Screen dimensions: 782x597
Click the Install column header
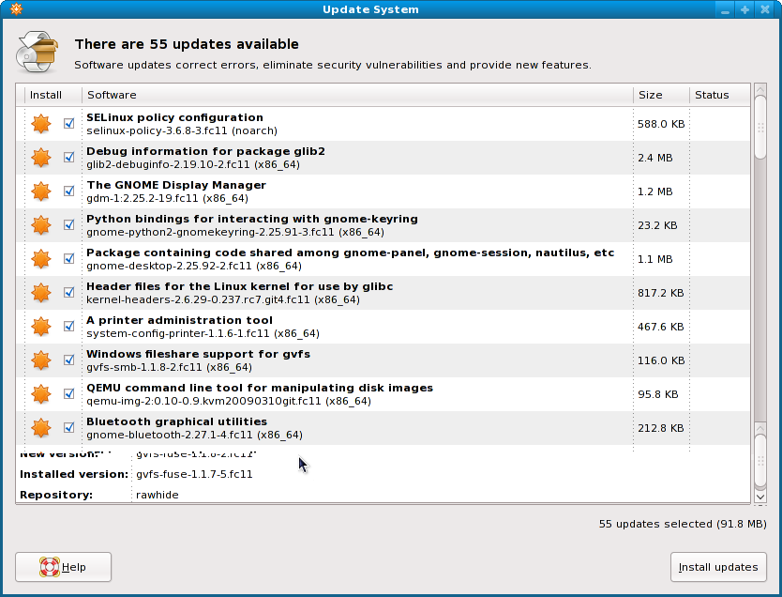click(47, 95)
